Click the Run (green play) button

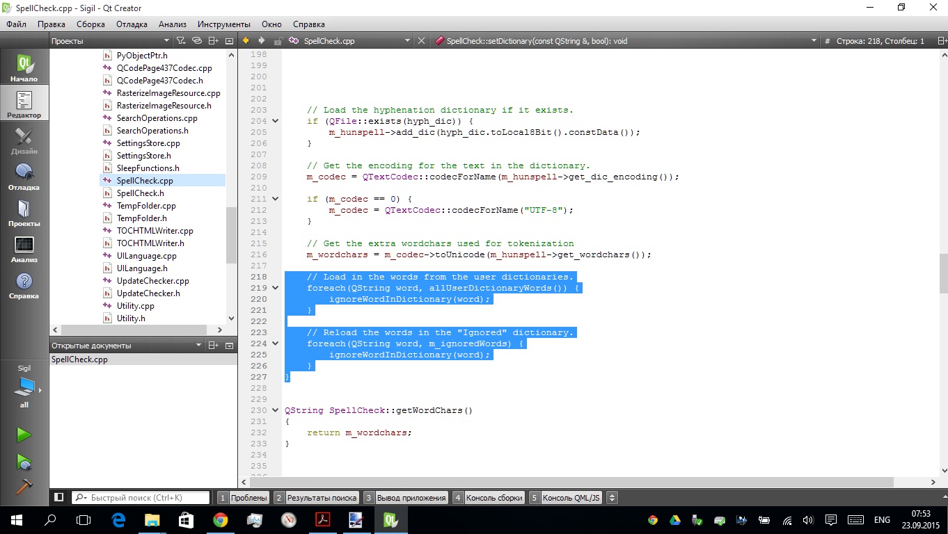pos(24,435)
